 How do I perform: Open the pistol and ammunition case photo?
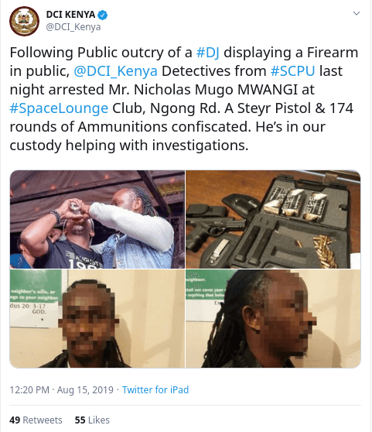pos(273,219)
